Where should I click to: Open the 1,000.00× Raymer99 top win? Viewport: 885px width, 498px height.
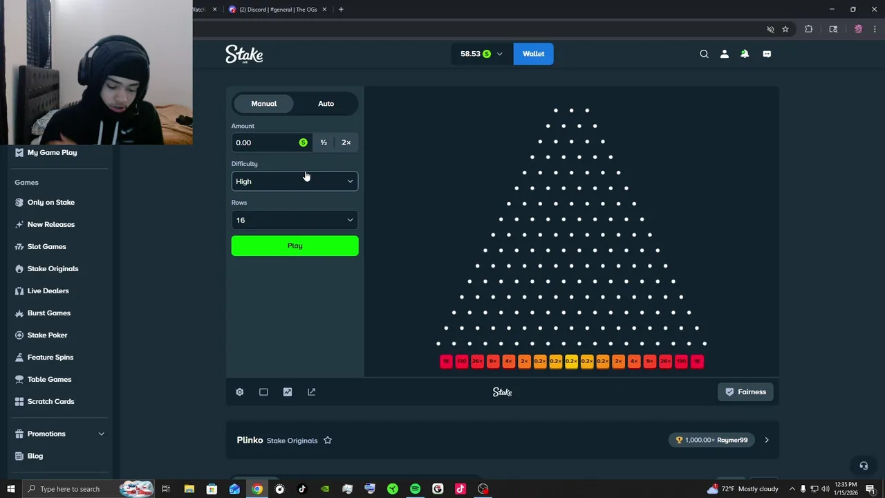[711, 440]
